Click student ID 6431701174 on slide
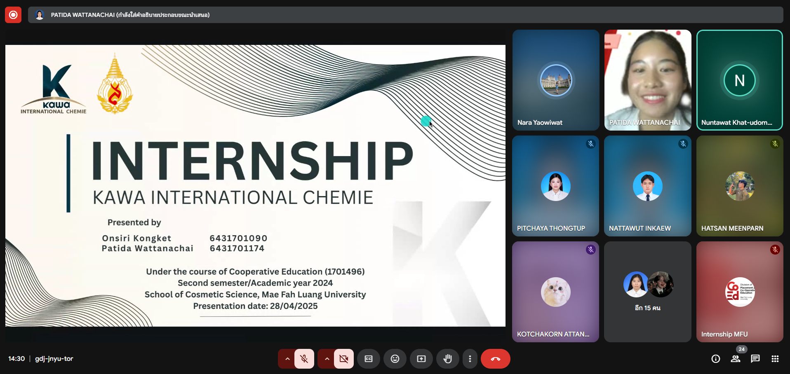 237,248
